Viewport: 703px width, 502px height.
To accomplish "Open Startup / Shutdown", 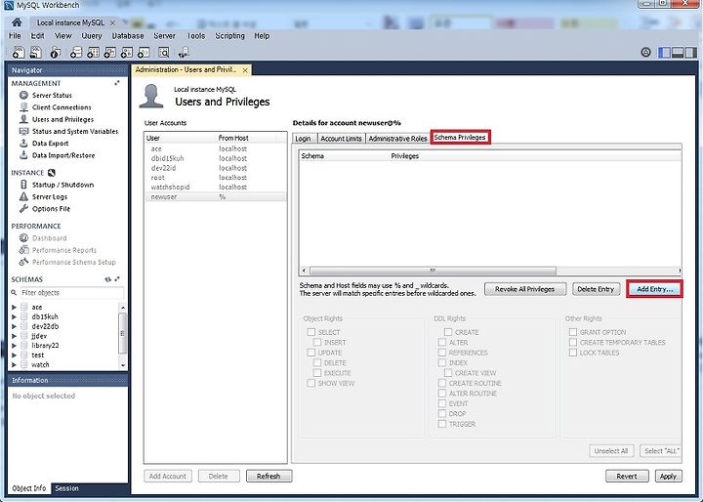I will pos(62,185).
